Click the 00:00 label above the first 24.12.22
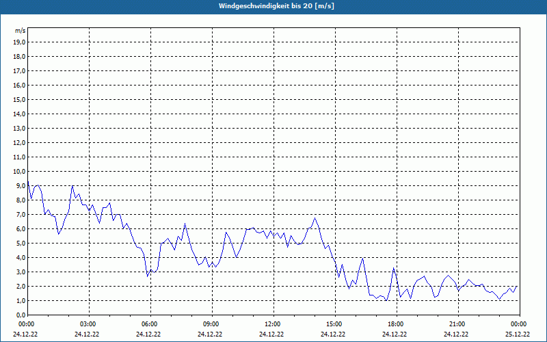547x342 pixels. pyautogui.click(x=26, y=324)
